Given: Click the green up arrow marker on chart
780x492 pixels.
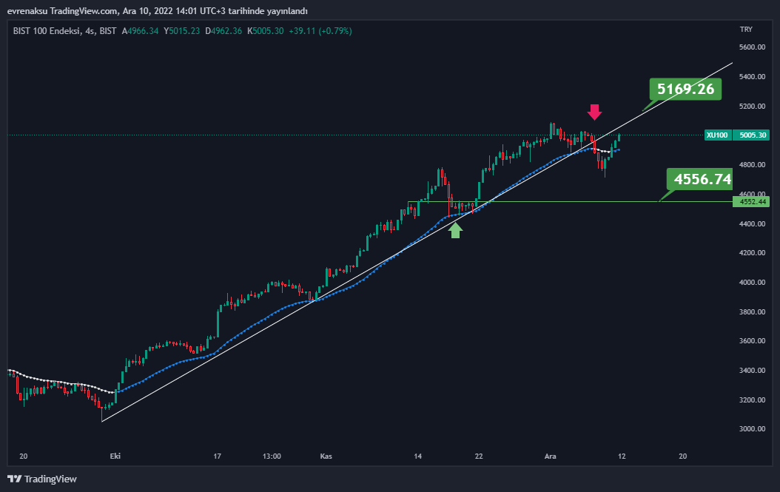Looking at the screenshot, I should 455,230.
